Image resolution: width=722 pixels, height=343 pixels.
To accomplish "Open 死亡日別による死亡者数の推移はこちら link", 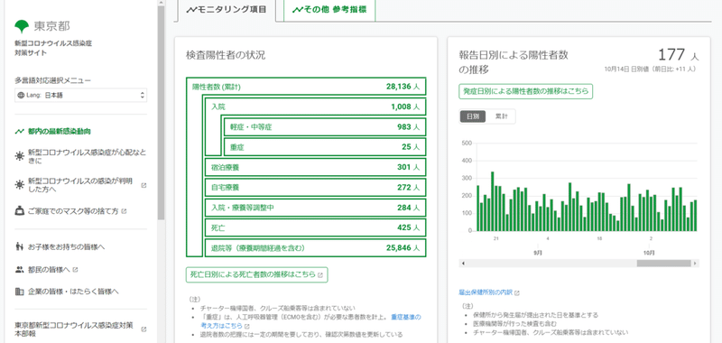I will (257, 274).
